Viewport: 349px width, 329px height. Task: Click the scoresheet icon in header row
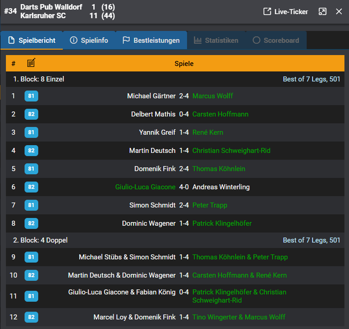[31, 63]
